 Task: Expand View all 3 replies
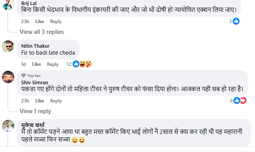click(x=42, y=32)
